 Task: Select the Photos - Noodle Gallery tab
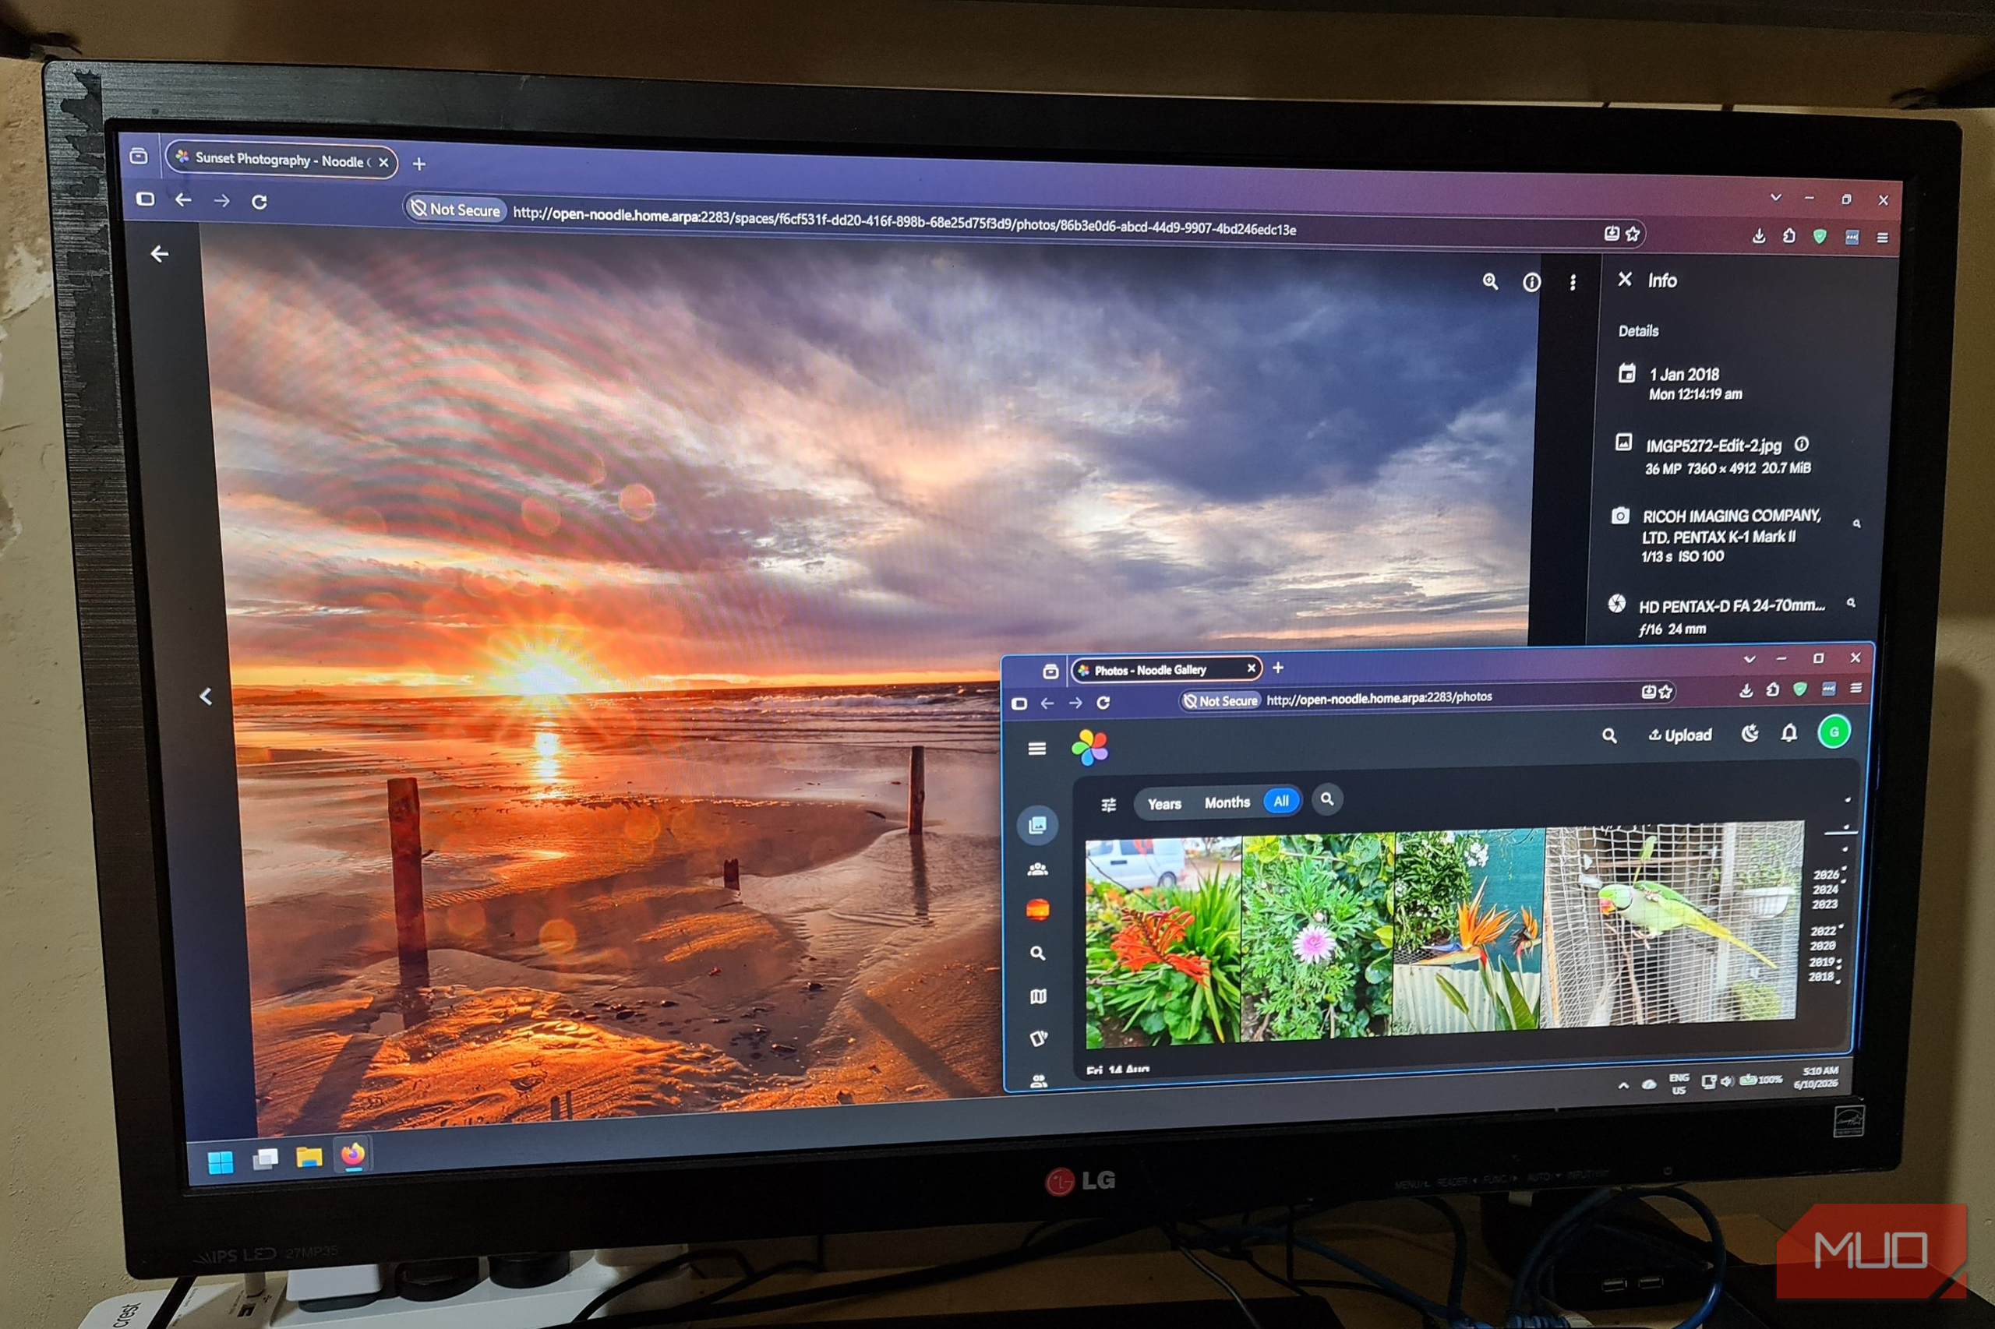click(1166, 670)
